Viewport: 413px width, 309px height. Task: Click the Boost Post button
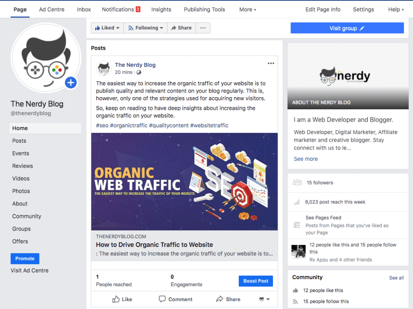coord(256,281)
